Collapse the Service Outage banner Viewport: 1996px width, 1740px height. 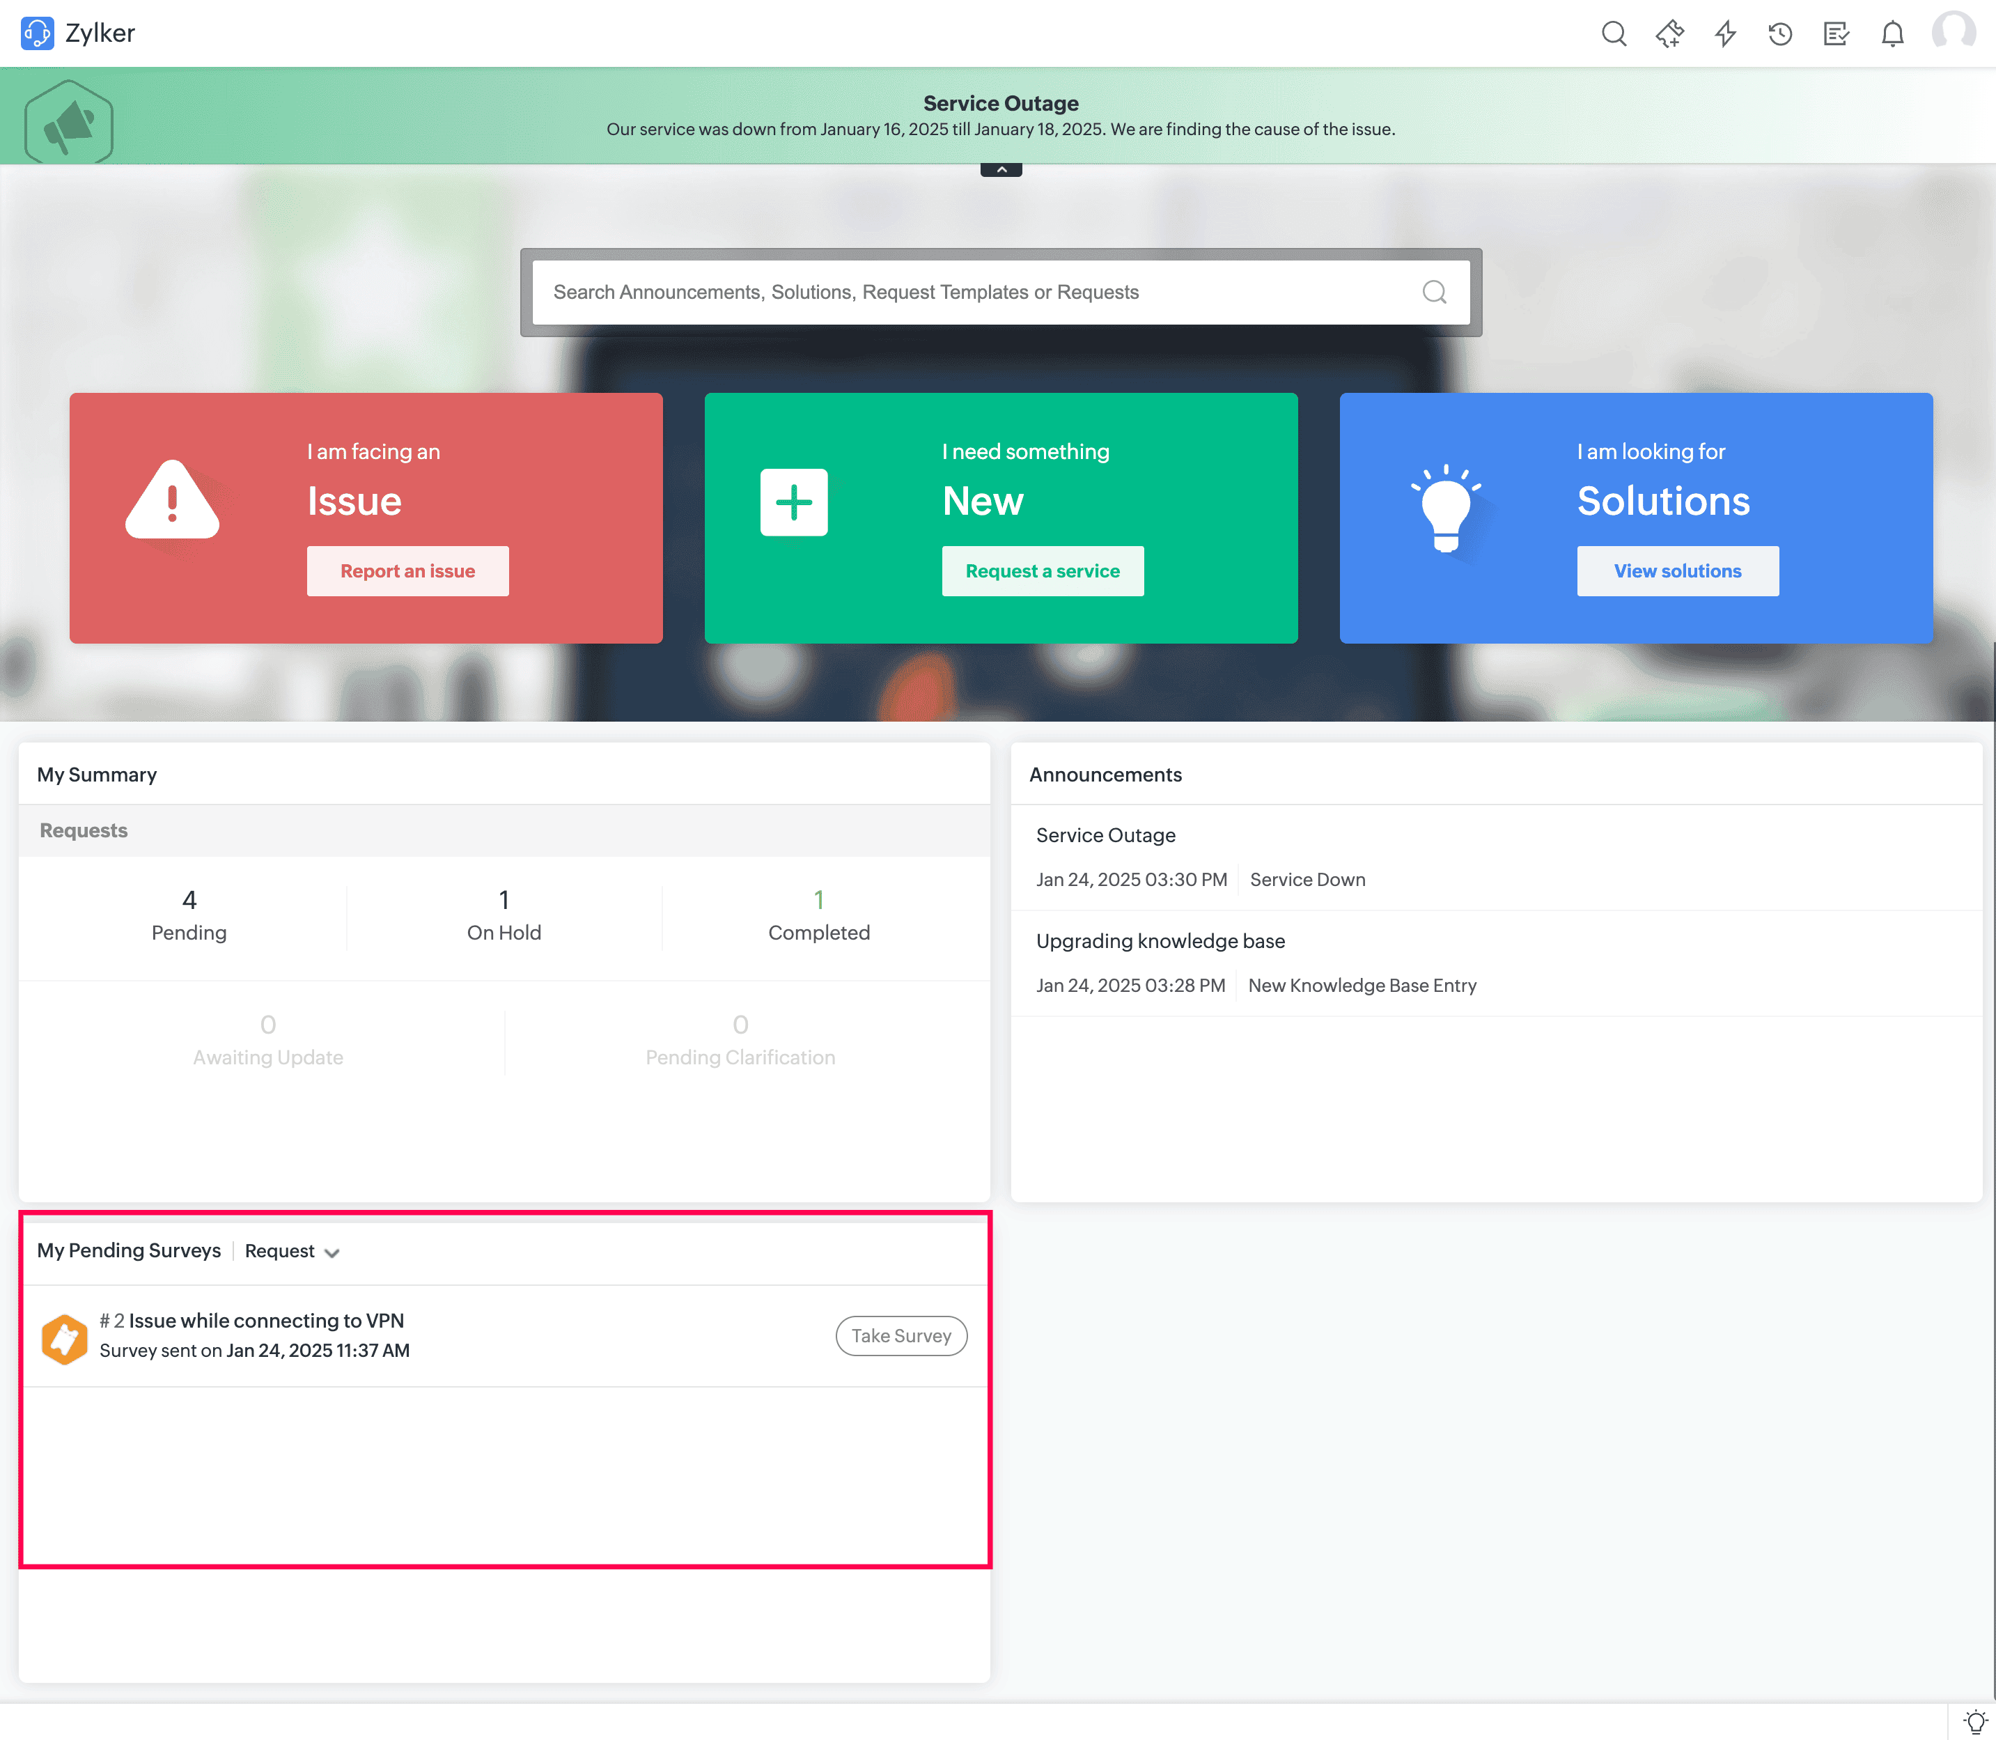click(x=1001, y=170)
